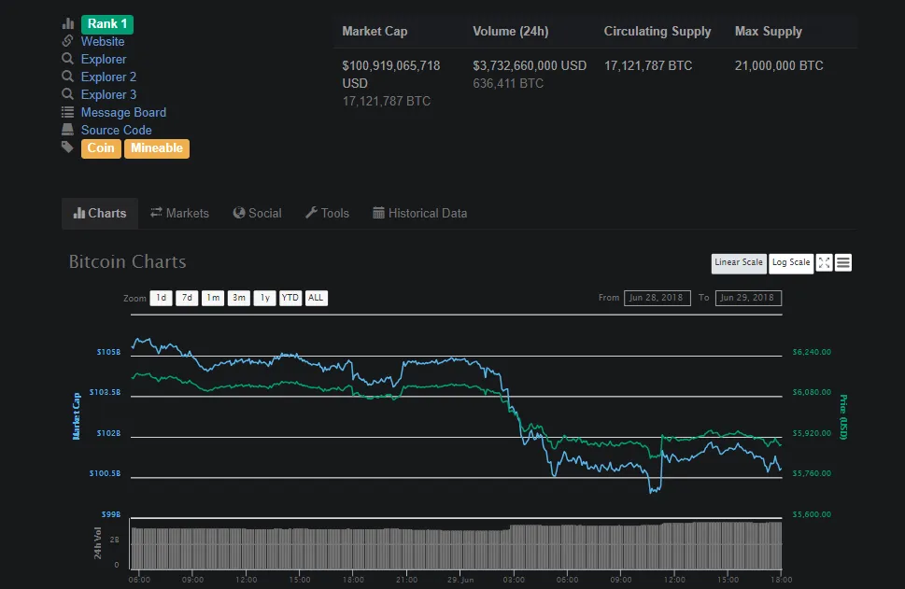
Task: Open the Website link
Action: 103,41
